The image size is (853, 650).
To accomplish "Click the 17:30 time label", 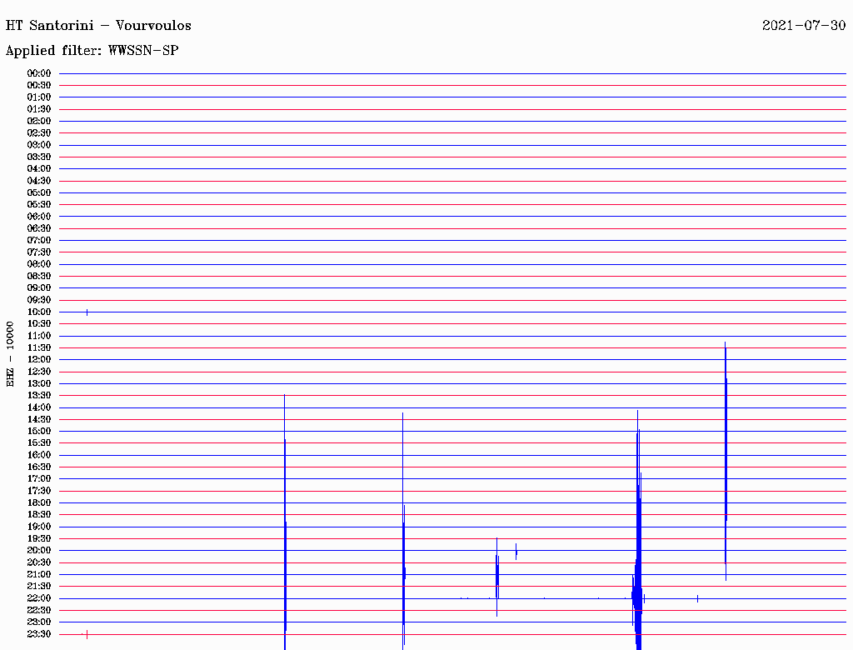I will click(39, 491).
